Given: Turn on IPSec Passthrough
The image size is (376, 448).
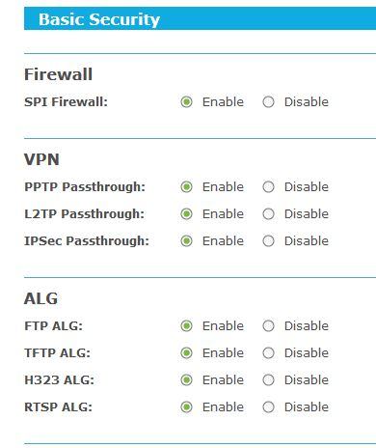Looking at the screenshot, I should (x=186, y=241).
